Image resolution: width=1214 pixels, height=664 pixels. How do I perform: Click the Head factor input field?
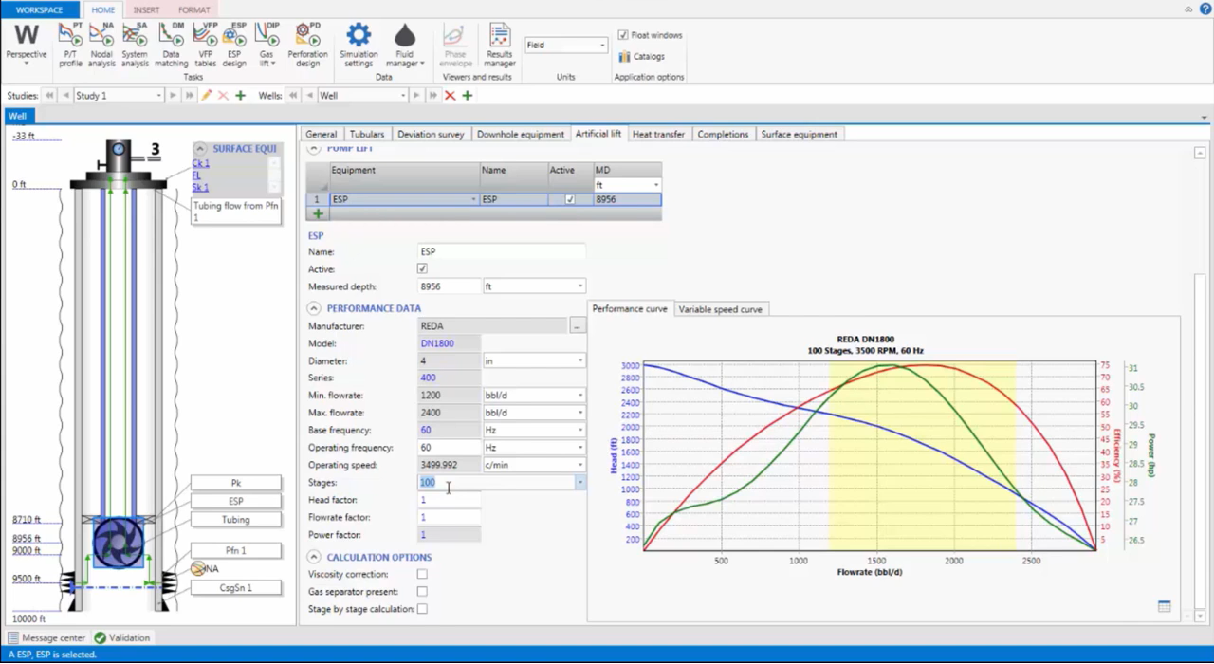pyautogui.click(x=449, y=500)
